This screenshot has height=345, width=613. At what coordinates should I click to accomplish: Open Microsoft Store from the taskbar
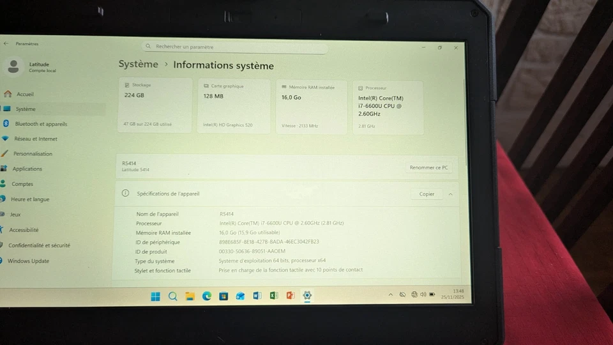pos(223,296)
